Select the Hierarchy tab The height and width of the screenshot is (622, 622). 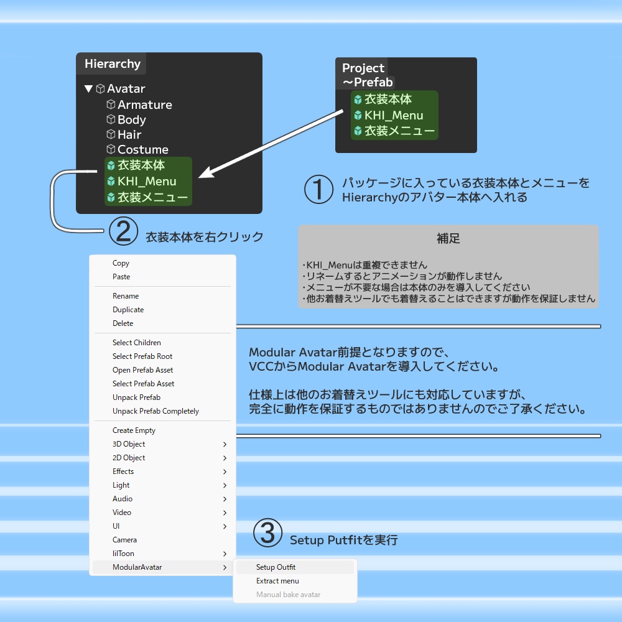(112, 63)
